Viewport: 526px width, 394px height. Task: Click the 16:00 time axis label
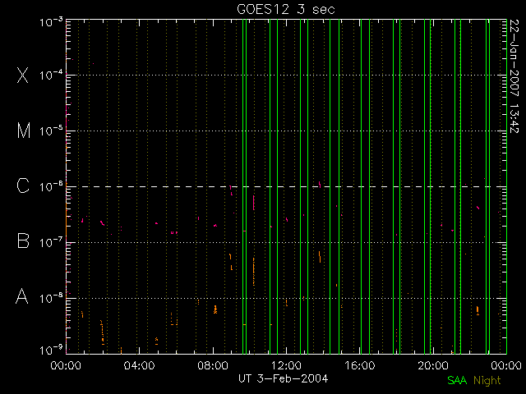coord(360,365)
